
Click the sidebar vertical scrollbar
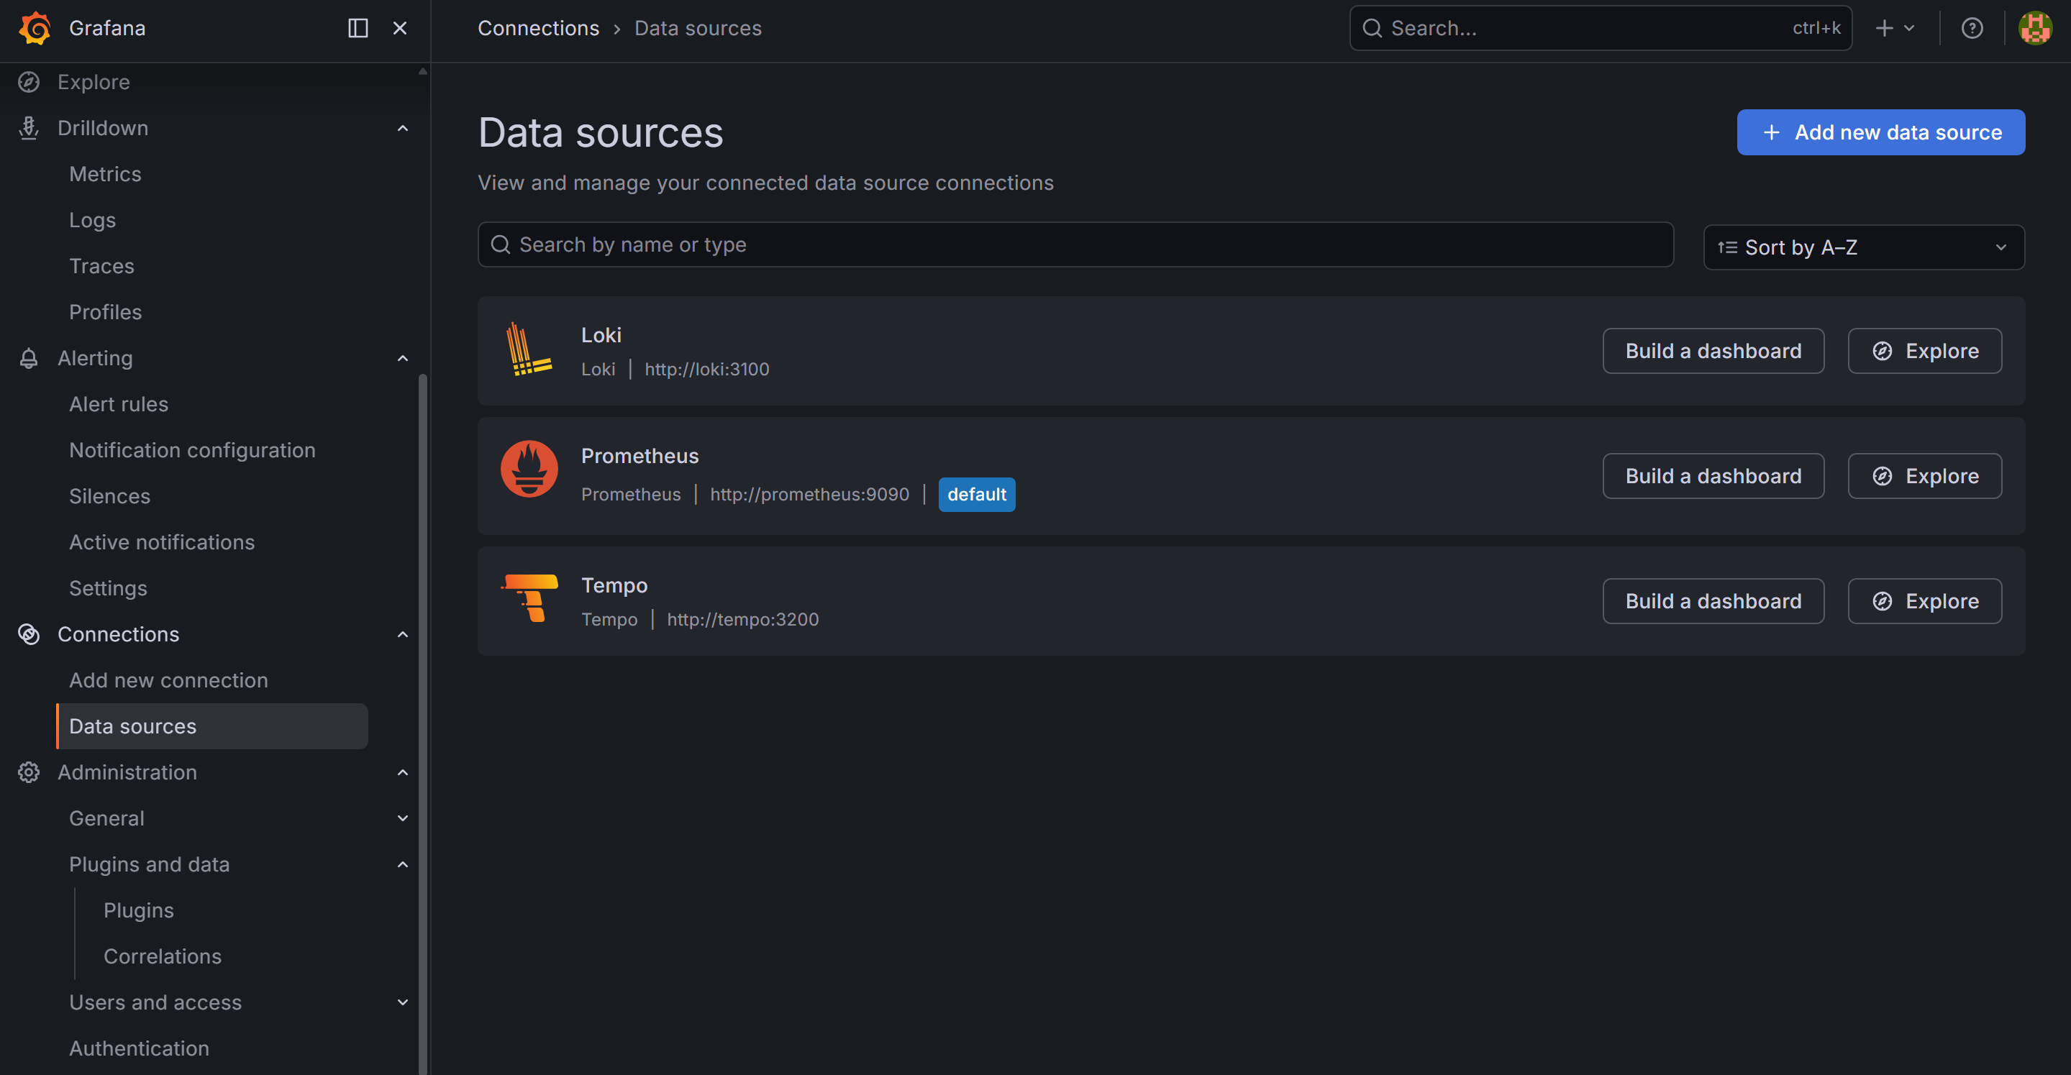click(x=423, y=723)
